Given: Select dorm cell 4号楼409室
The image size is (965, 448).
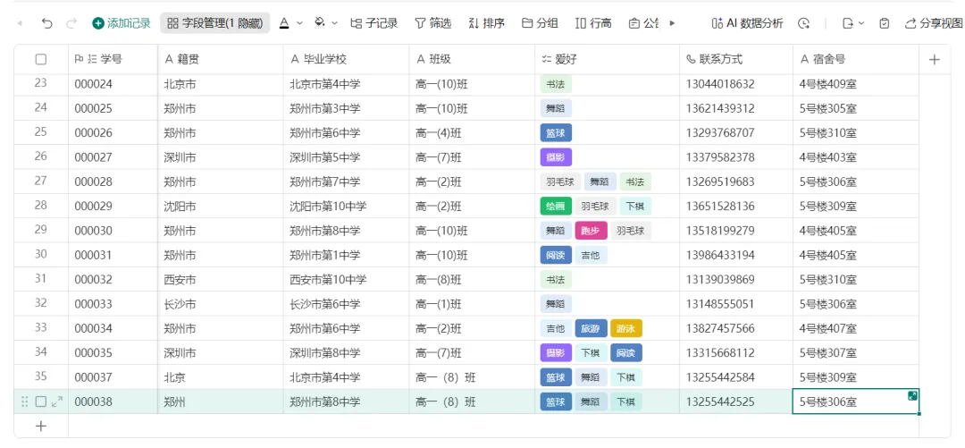Looking at the screenshot, I should [855, 84].
